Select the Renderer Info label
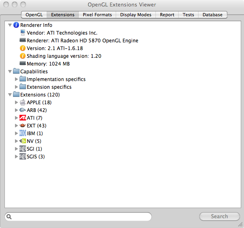The image size is (244, 228). tap(36, 25)
